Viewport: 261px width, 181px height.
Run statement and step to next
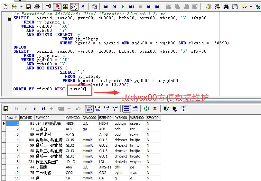point(132,7)
